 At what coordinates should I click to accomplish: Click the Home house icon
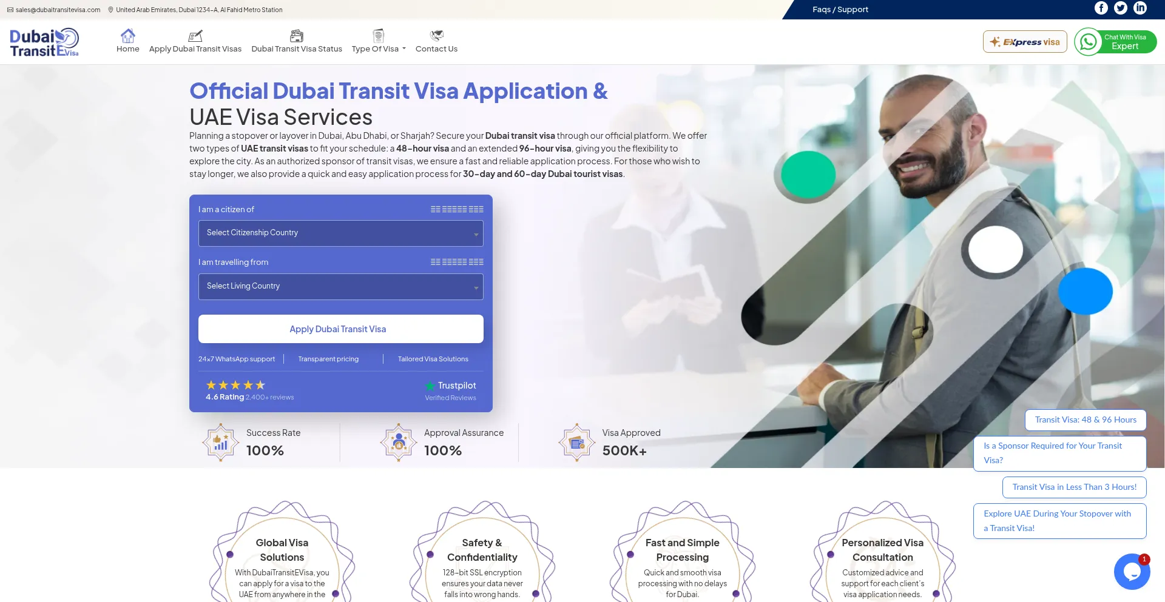click(x=128, y=35)
